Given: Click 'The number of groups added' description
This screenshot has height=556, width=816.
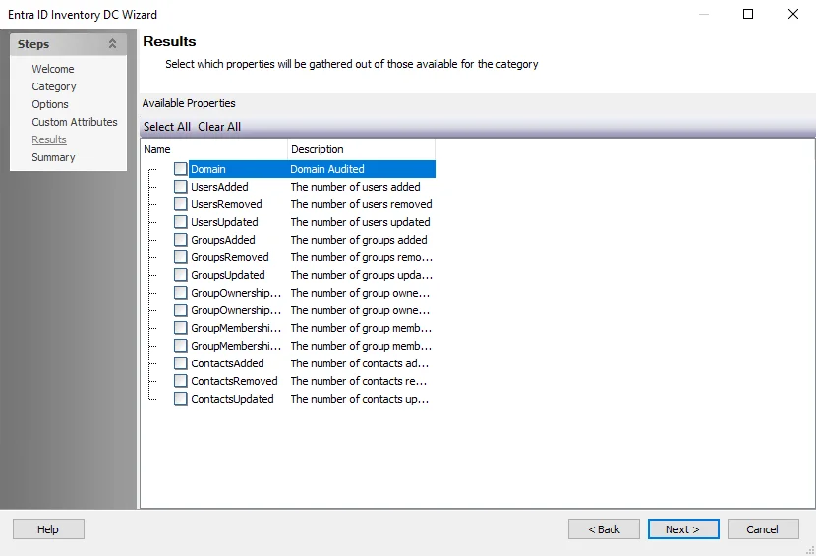Looking at the screenshot, I should (359, 240).
